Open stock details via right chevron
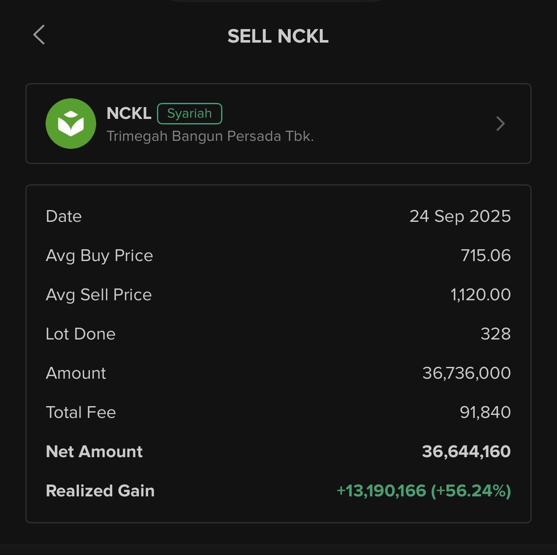This screenshot has height=555, width=557. [x=500, y=124]
